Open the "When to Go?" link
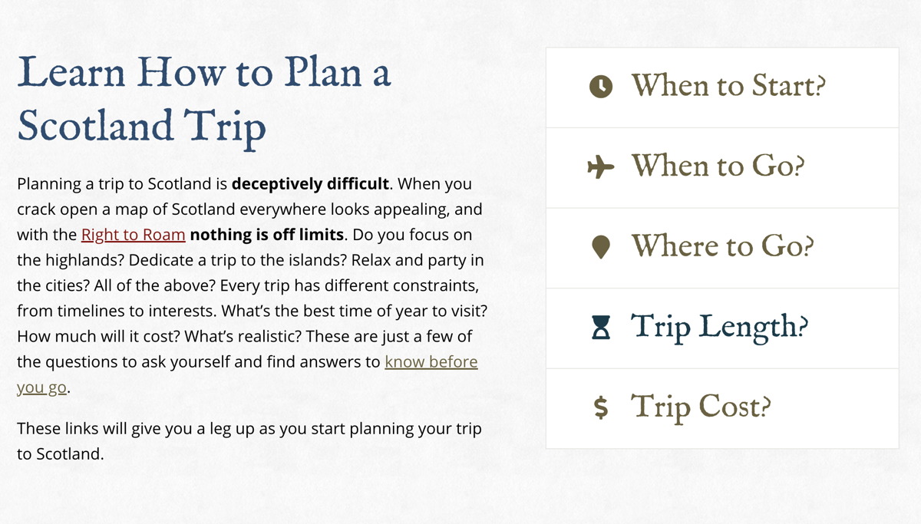The height and width of the screenshot is (524, 921). pyautogui.click(x=722, y=167)
